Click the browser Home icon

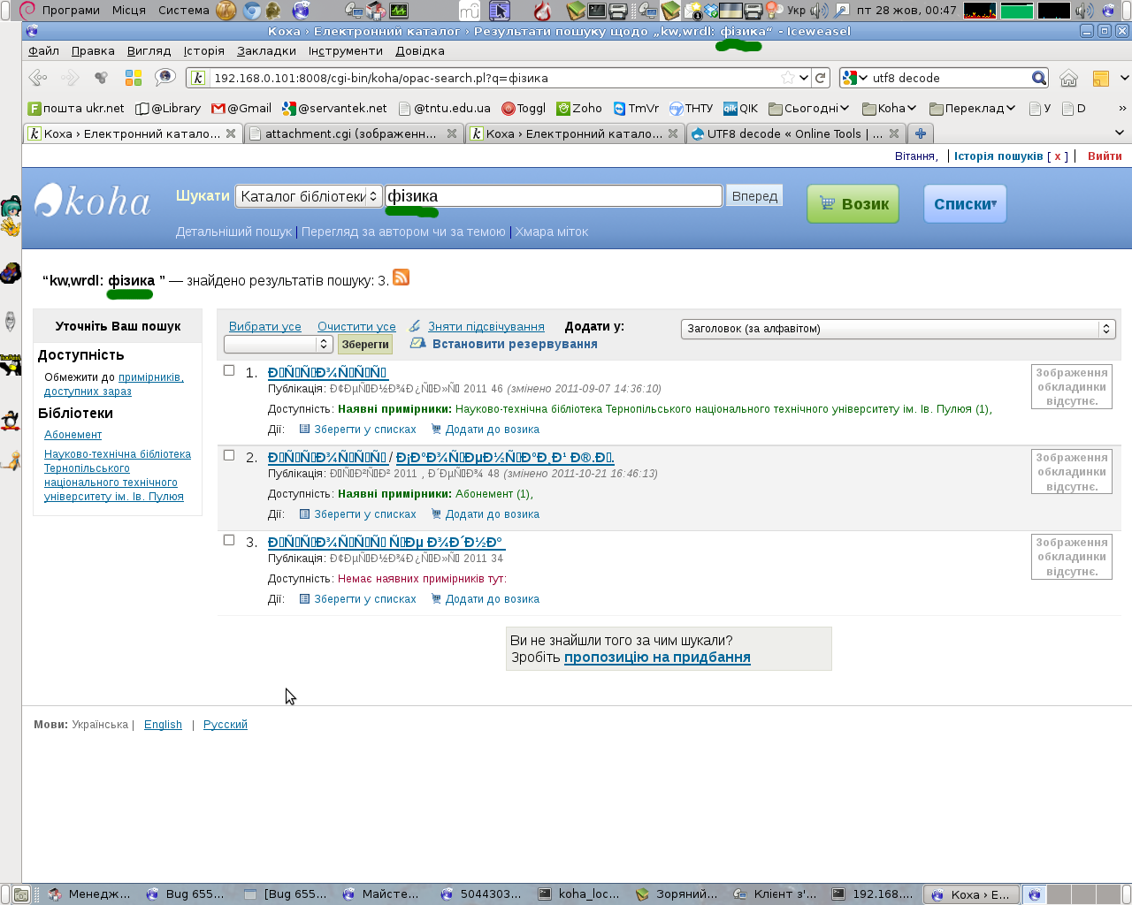click(x=1068, y=79)
